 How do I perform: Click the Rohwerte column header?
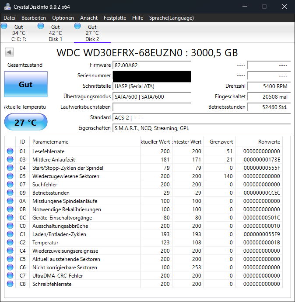point(259,142)
